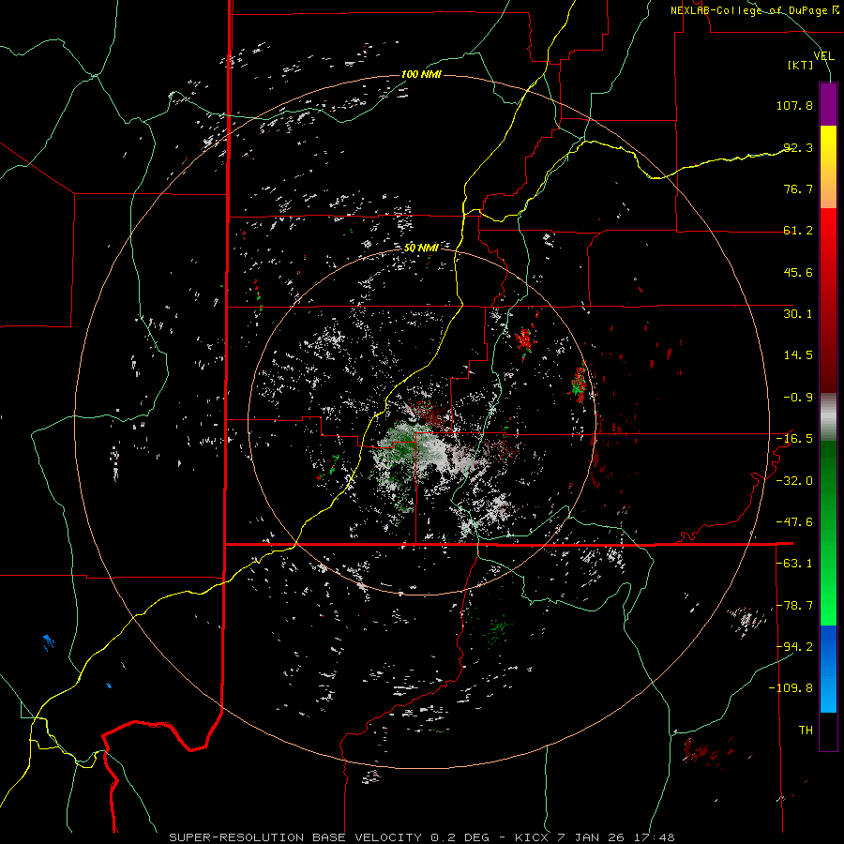
Task: Click the TH threshold label in legend
Action: [806, 731]
